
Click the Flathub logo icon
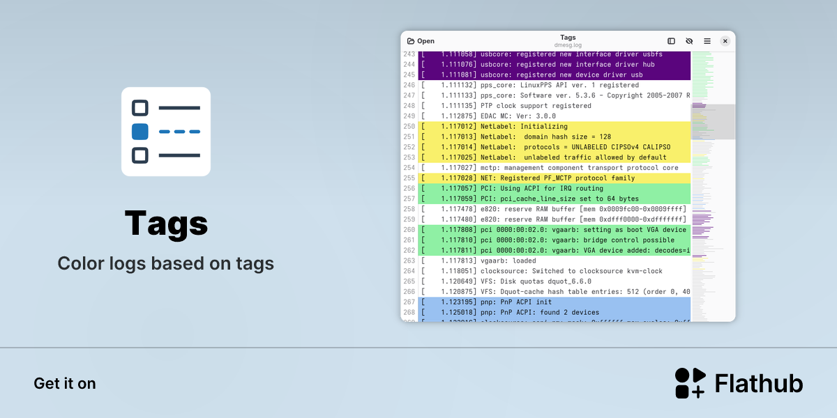pyautogui.click(x=690, y=383)
